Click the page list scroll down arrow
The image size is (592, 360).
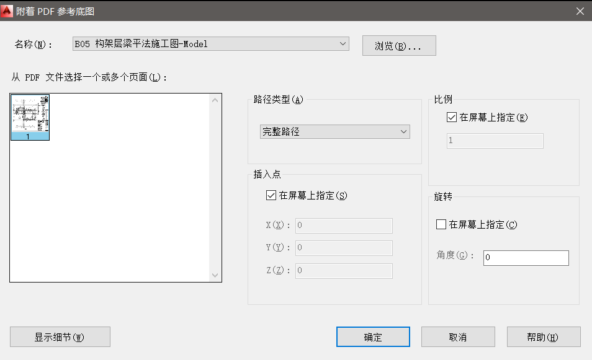pos(215,275)
